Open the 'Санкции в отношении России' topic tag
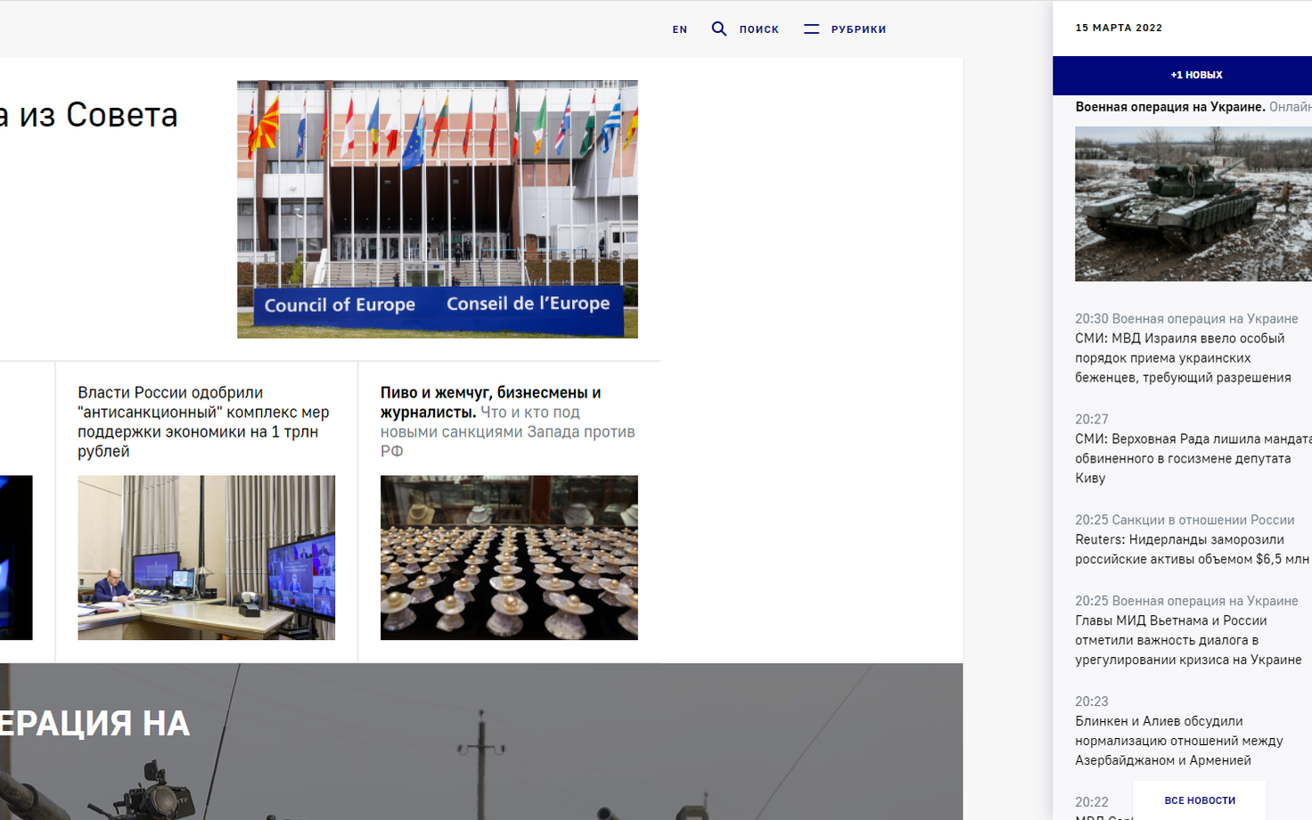This screenshot has height=820, width=1312. [x=1203, y=520]
